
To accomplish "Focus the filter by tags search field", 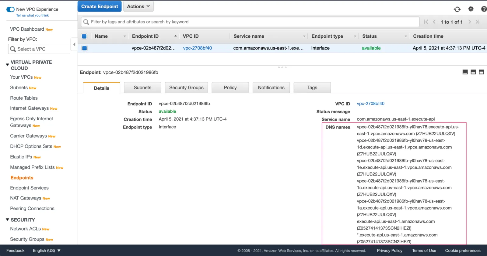I will pos(250,22).
